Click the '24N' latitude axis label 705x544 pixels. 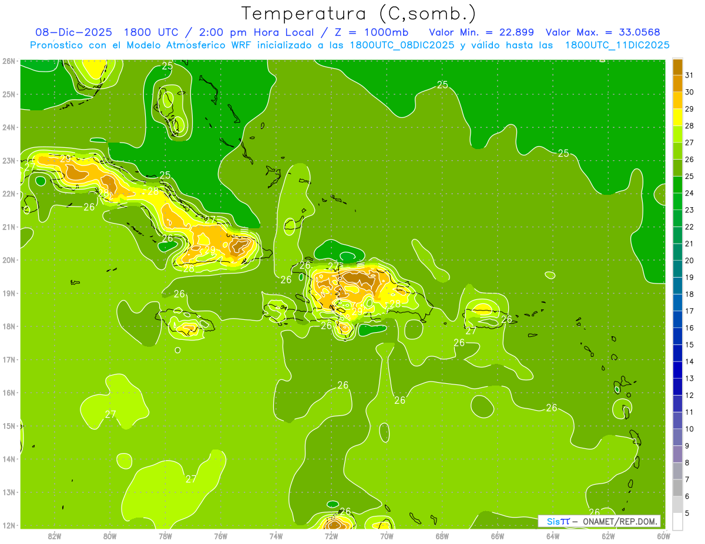[9, 127]
